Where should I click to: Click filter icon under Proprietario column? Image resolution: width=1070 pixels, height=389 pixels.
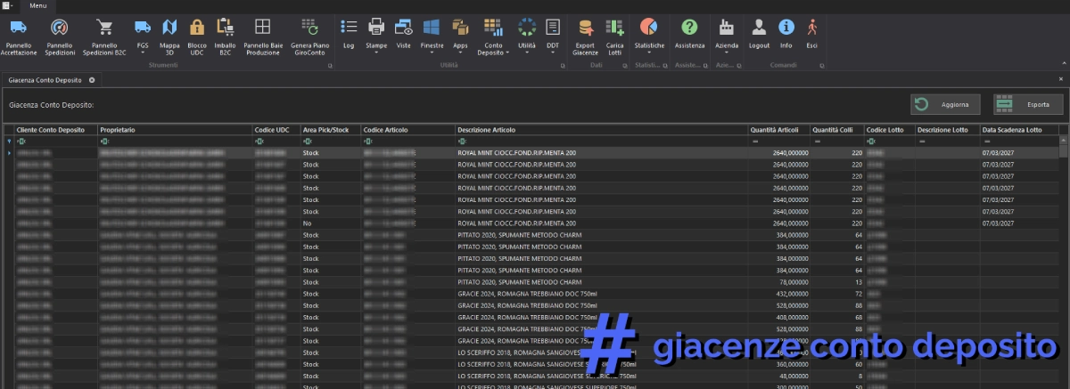click(104, 141)
